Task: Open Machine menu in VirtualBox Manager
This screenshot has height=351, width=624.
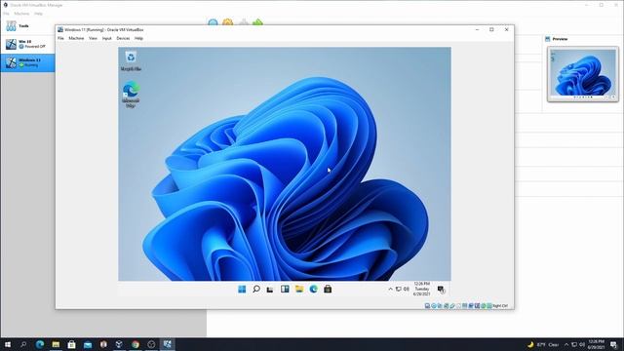Action: [21, 14]
